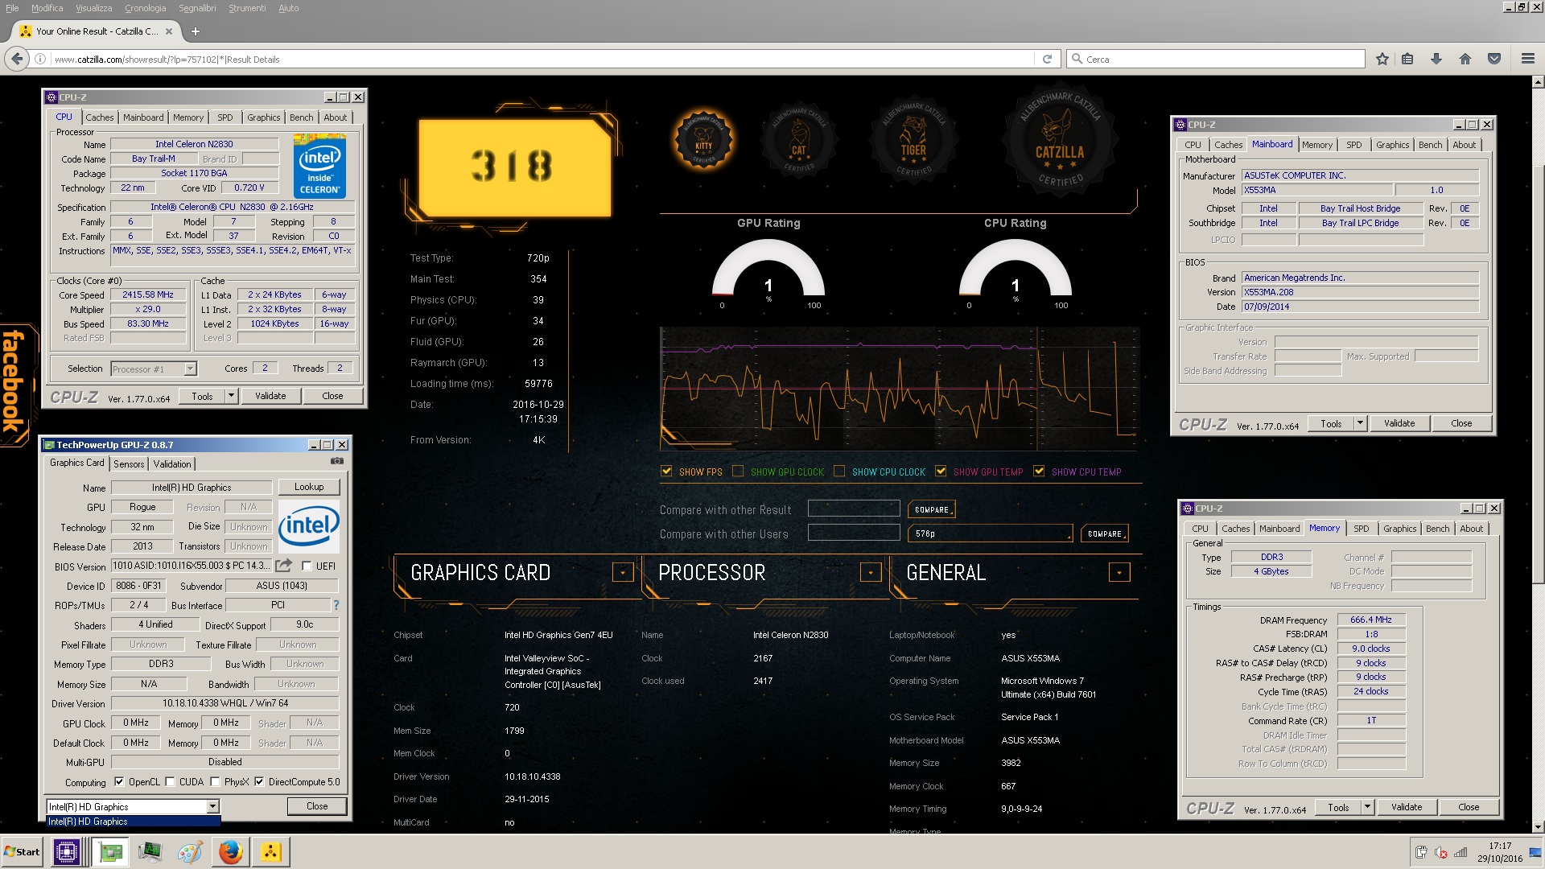Open the Segnalibri menu
The width and height of the screenshot is (1545, 869).
click(x=197, y=8)
